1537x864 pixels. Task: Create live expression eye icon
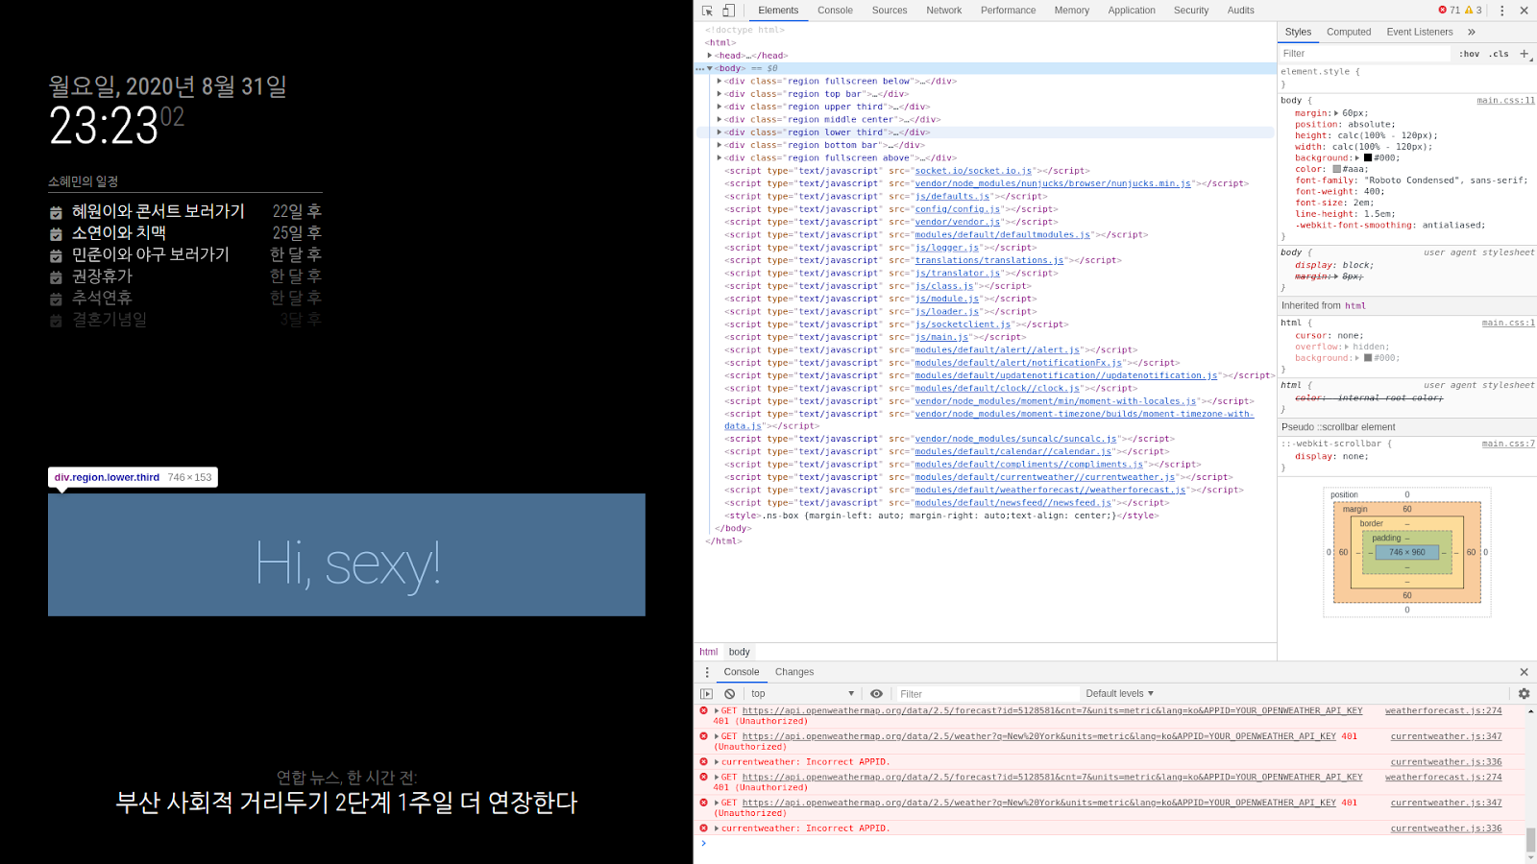click(876, 694)
